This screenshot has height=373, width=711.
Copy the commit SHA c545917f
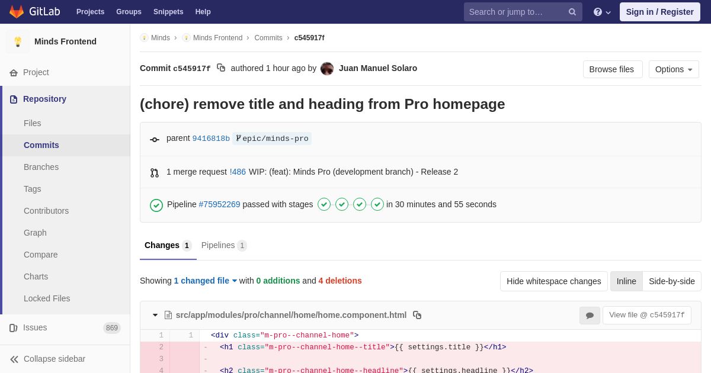point(221,68)
